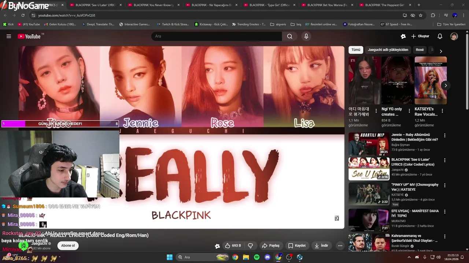This screenshot has height=263, width=469.
Task: Open Jennie – Ruby Albümünü video thumbnail
Action: click(x=369, y=144)
